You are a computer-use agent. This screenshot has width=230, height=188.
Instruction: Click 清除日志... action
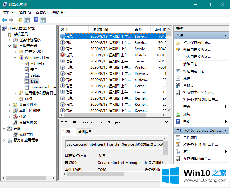tap(192, 64)
